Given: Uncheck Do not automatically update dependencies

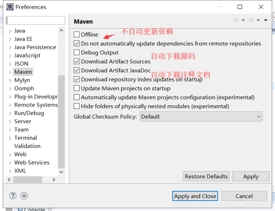Looking at the screenshot, I should coord(77,43).
